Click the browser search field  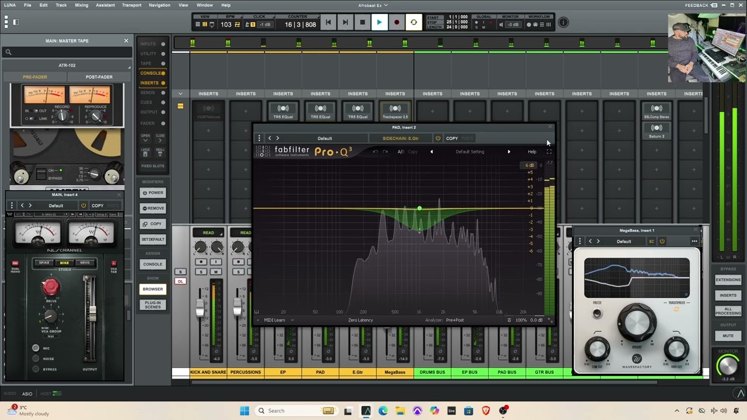[x=67, y=52]
